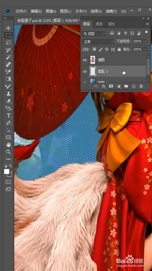Open the 选择(S) menu
The width and height of the screenshot is (152, 271).
pyautogui.click(x=96, y=11)
